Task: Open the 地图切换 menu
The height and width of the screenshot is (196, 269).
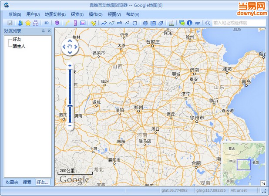Action: pos(55,14)
